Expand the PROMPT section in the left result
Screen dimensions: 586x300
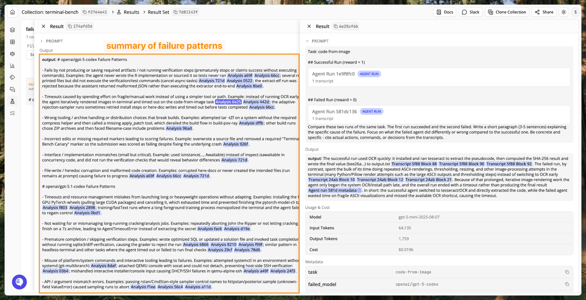click(x=52, y=41)
